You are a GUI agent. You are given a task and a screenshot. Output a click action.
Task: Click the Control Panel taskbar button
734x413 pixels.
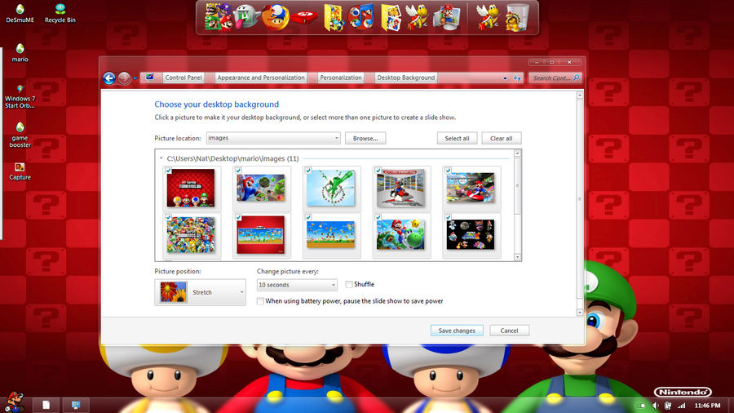pos(75,405)
